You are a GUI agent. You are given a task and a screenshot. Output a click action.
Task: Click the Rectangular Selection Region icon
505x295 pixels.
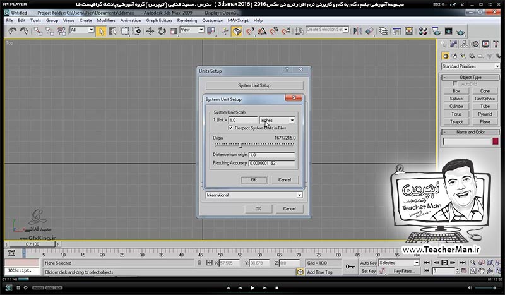click(x=124, y=32)
